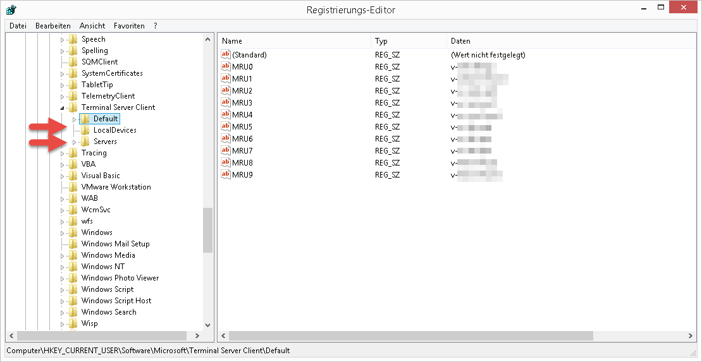The height and width of the screenshot is (362, 702).
Task: Select the Windows Photo Viewer key
Action: coord(120,278)
